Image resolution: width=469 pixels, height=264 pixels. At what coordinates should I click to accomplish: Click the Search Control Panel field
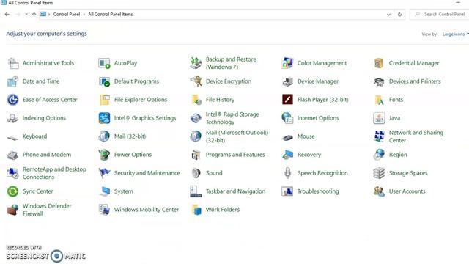pyautogui.click(x=440, y=15)
